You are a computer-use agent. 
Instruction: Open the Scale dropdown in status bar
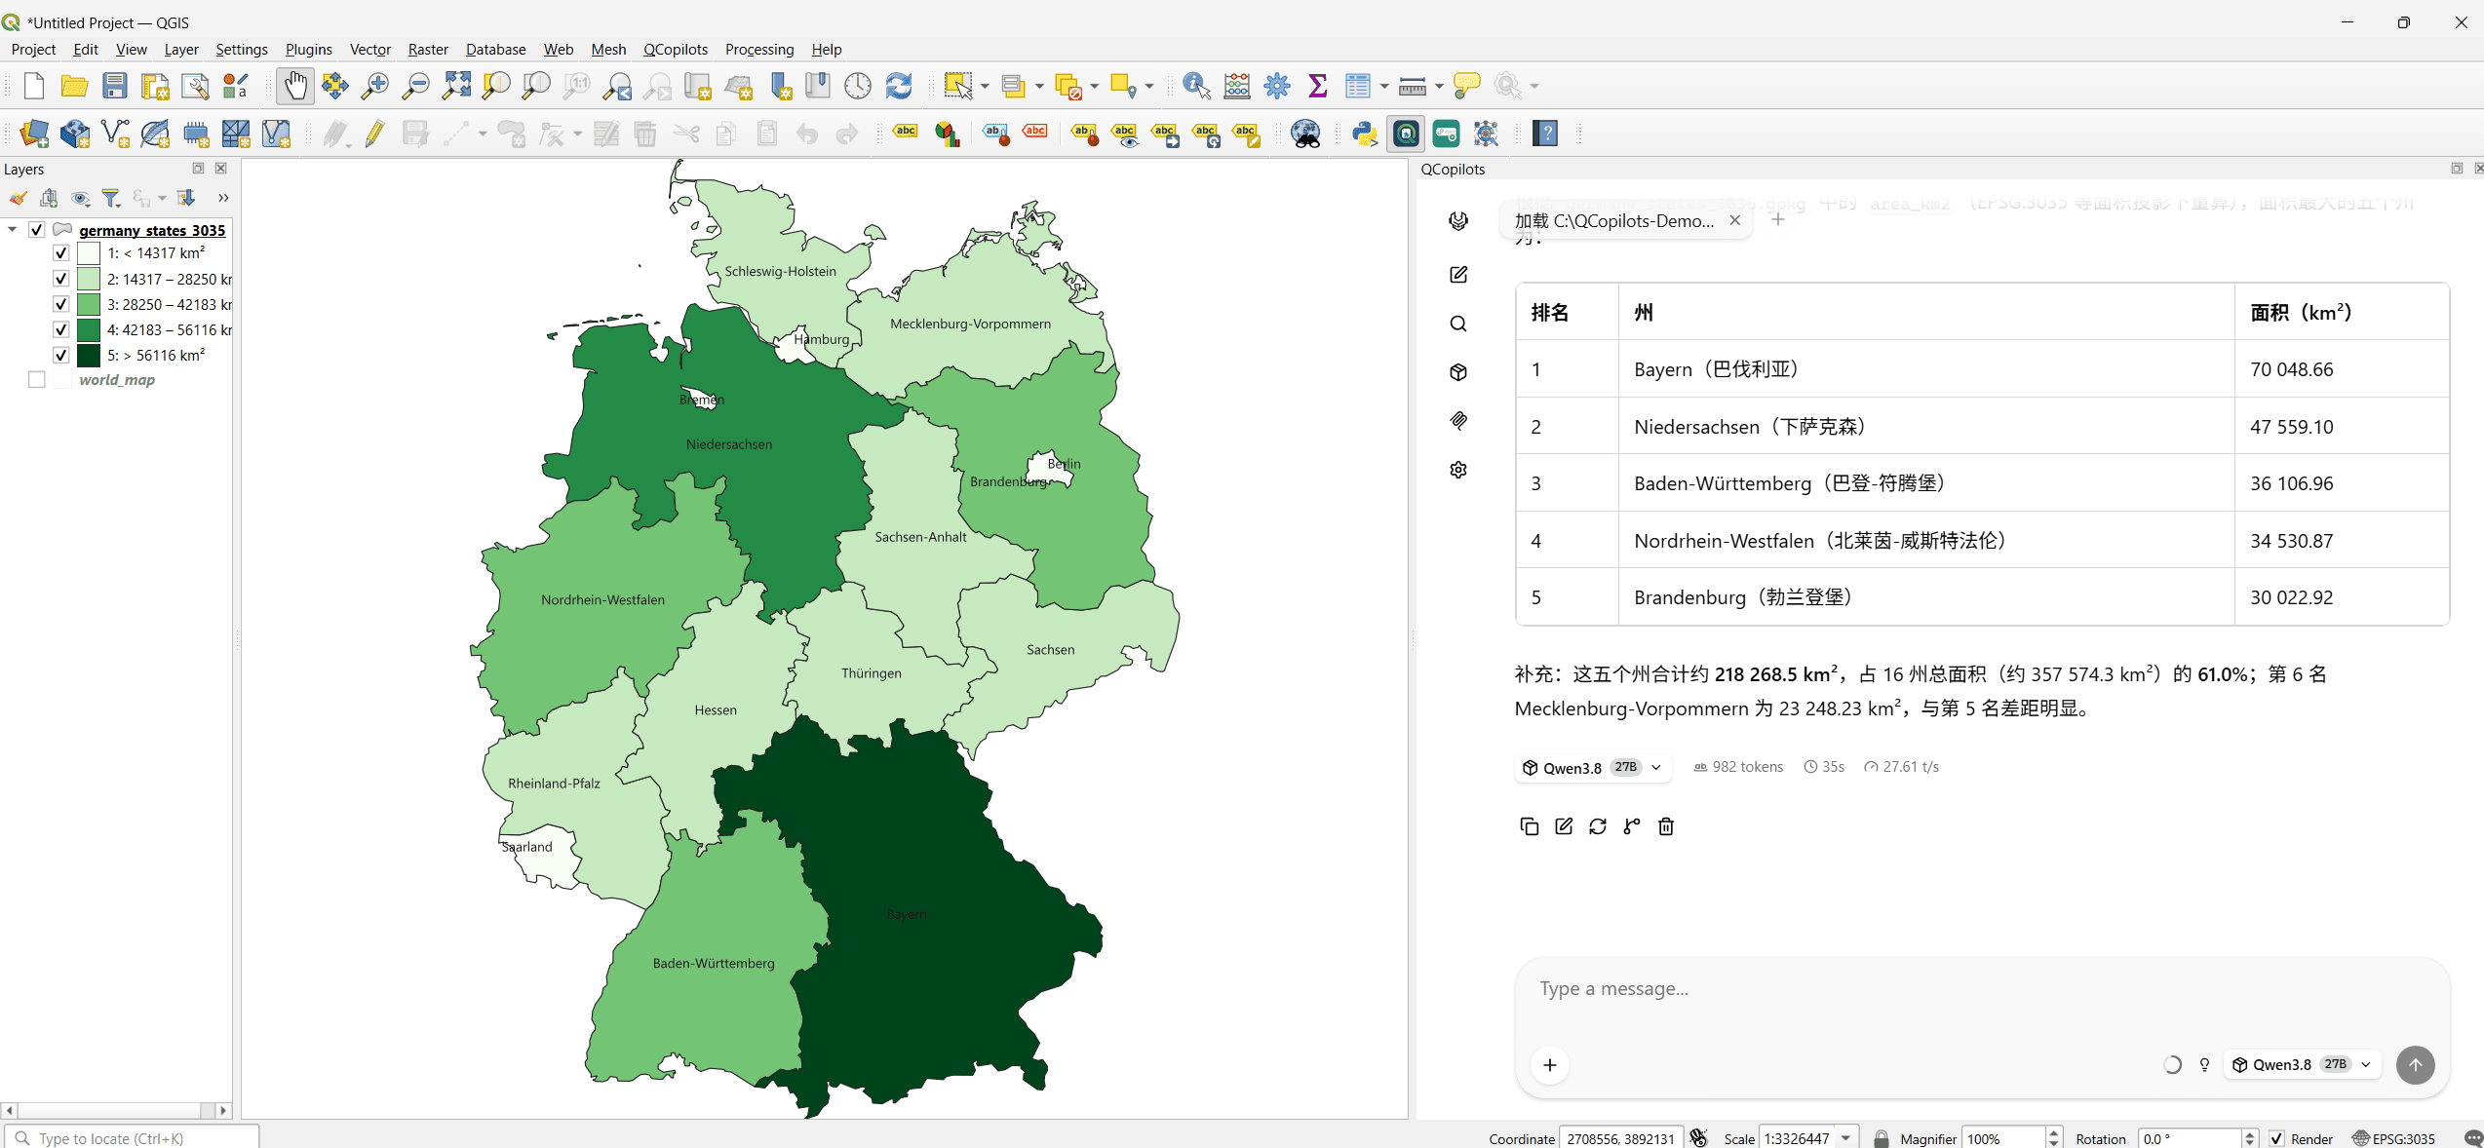tap(1845, 1138)
